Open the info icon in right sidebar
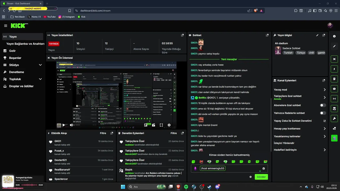Viewport: 340px width, 191px height. pyautogui.click(x=334, y=36)
